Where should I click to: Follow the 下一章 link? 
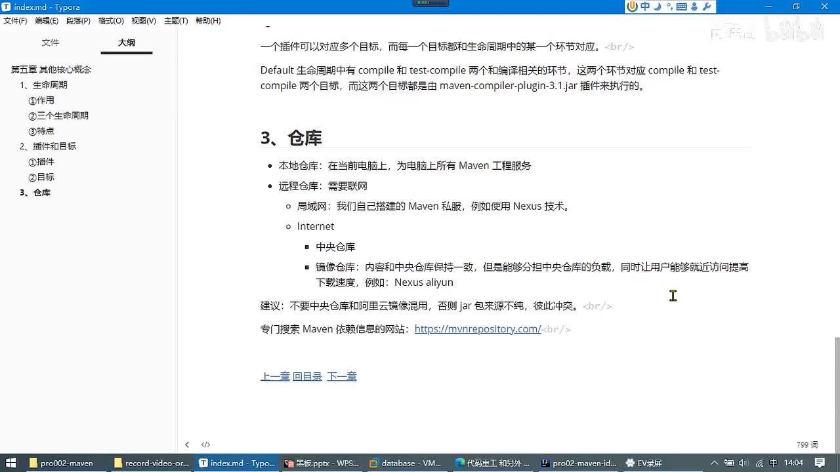click(342, 376)
